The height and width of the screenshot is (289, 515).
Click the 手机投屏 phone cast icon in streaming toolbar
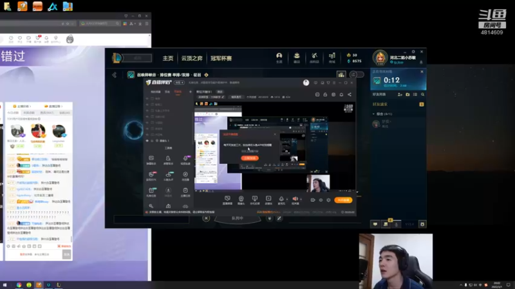point(255,200)
